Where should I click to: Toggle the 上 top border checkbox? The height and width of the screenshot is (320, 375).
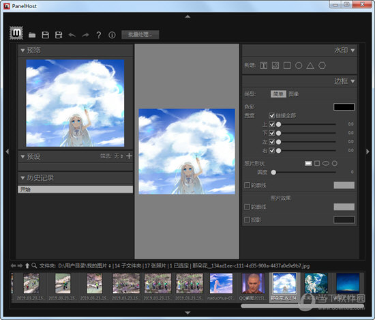[x=271, y=124]
